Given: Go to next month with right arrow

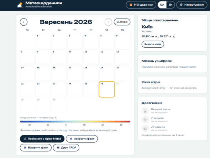Looking at the screenshot, I should click(x=108, y=22).
